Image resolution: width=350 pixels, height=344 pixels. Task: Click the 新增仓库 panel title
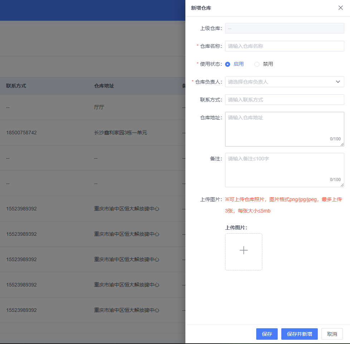(201, 8)
